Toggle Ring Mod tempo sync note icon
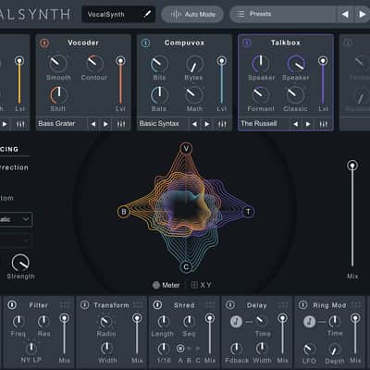370x370 pixels. 309,322
